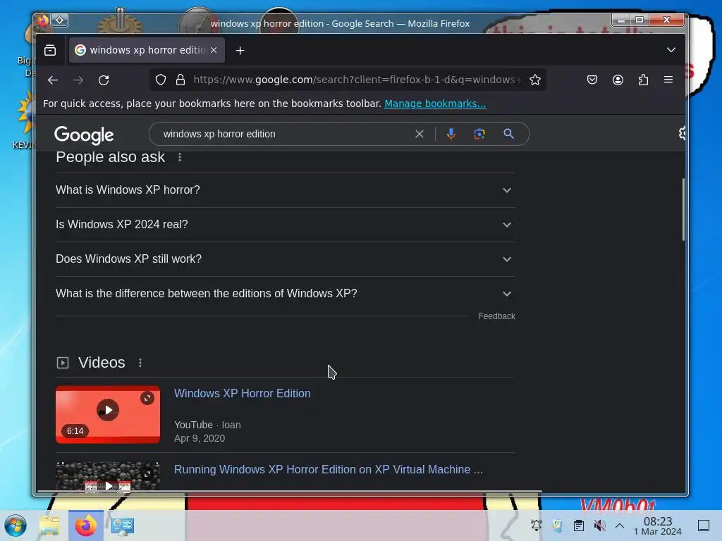Open system settings taskbar icon
Screen dimensions: 722x541
[123, 526]
